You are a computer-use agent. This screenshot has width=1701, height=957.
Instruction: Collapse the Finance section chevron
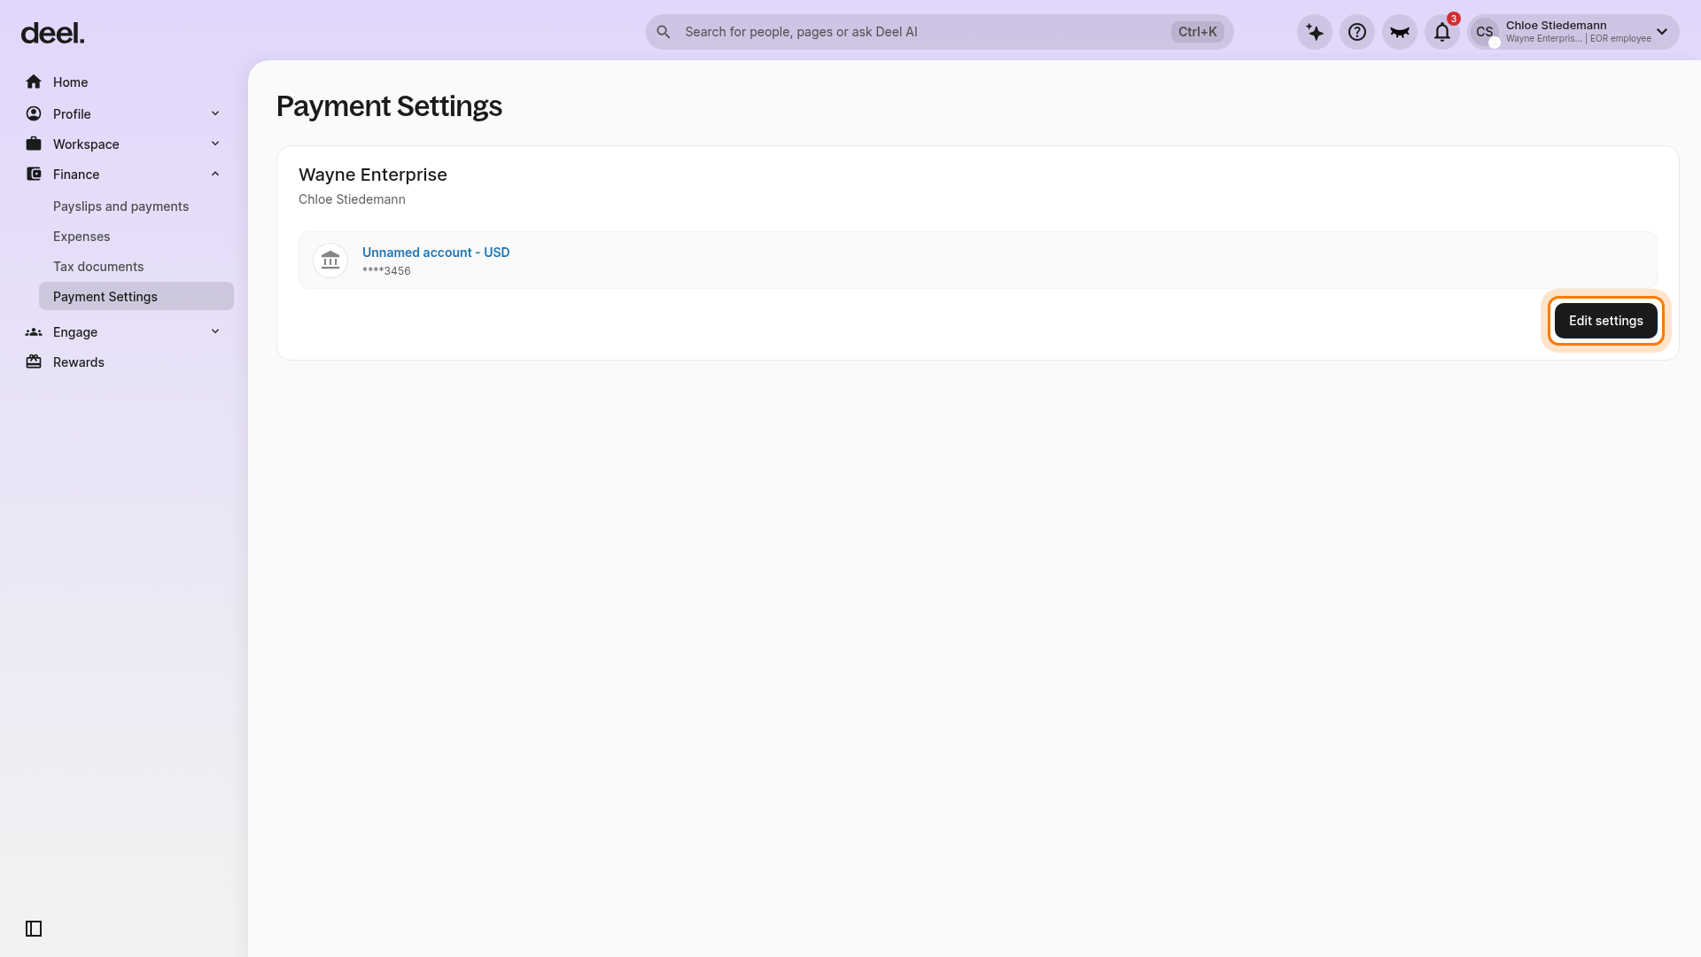point(215,174)
